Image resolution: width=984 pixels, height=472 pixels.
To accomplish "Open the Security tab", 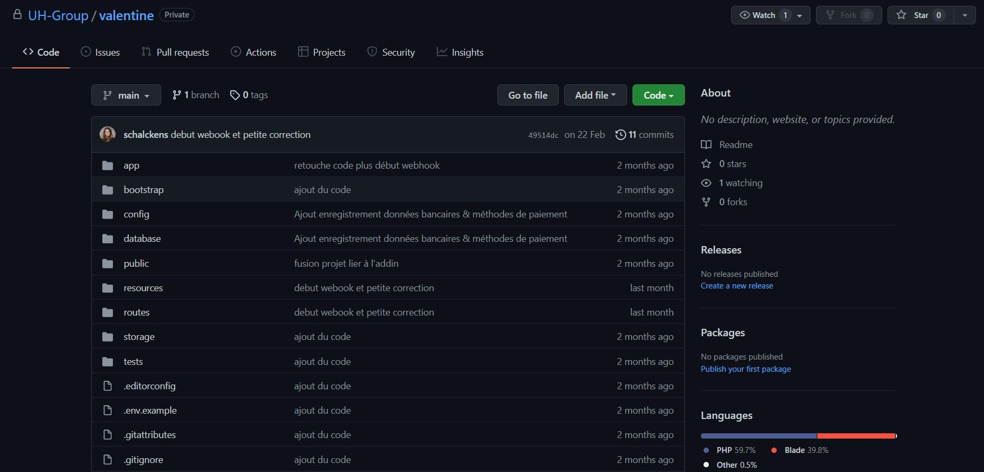I will 391,52.
